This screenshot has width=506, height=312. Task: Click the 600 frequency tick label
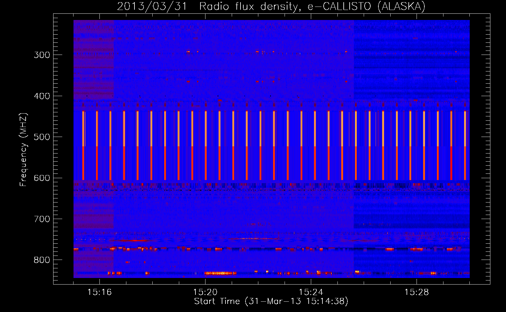(x=42, y=178)
